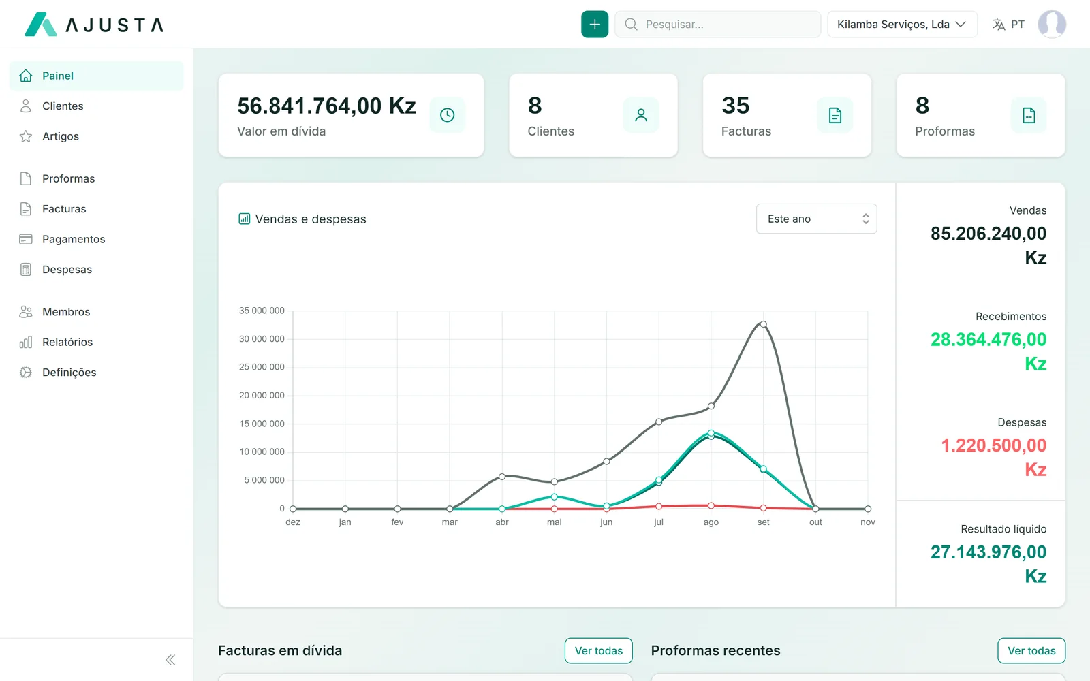Image resolution: width=1090 pixels, height=681 pixels.
Task: Click the green plus create button
Action: 594,25
